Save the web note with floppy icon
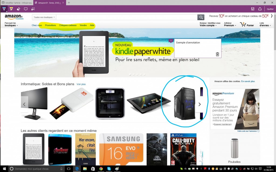This screenshot has width=276, height=172. click(x=253, y=9)
